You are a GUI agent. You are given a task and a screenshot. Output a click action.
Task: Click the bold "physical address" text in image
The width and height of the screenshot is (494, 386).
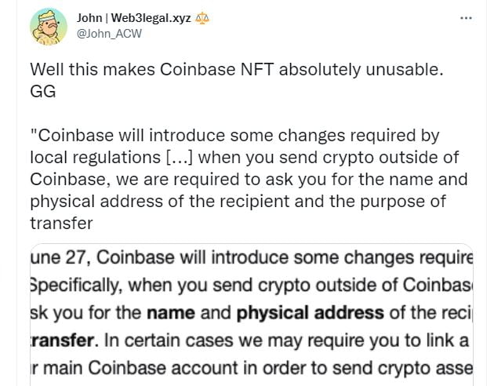tap(310, 313)
